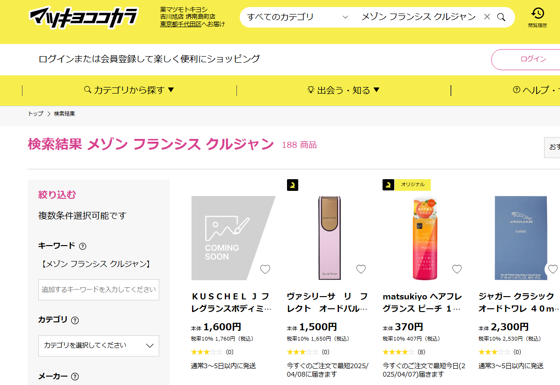
Task: Expand the カテゴリから探す menu
Action: pos(129,90)
